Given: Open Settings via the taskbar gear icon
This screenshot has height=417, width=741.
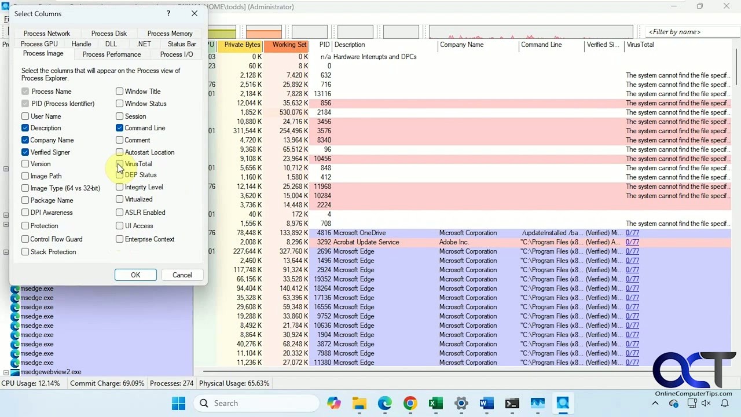Looking at the screenshot, I should point(461,403).
